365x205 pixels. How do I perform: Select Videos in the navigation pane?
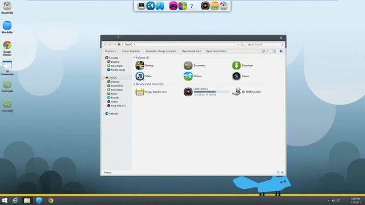point(112,101)
